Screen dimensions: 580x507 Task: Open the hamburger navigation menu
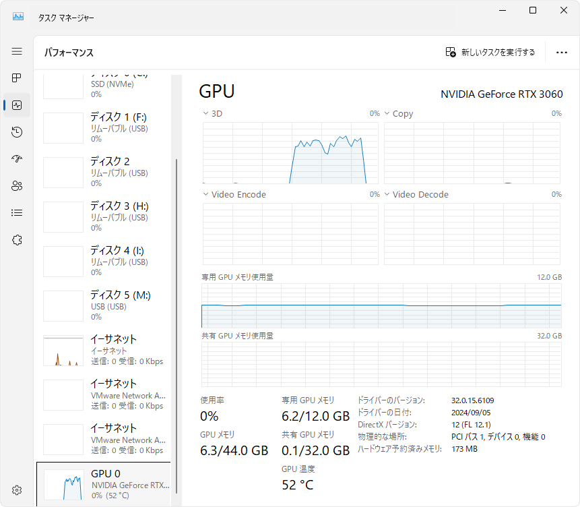coord(17,51)
